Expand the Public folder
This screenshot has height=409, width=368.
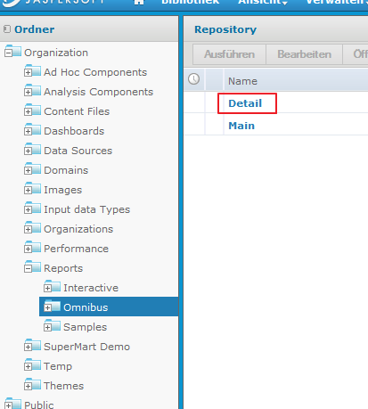tap(8, 406)
